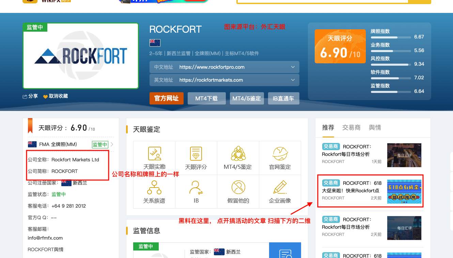Image resolution: width=453 pixels, height=258 pixels.
Task: Click the 天眼鉴定 section heading
Action: click(146, 129)
